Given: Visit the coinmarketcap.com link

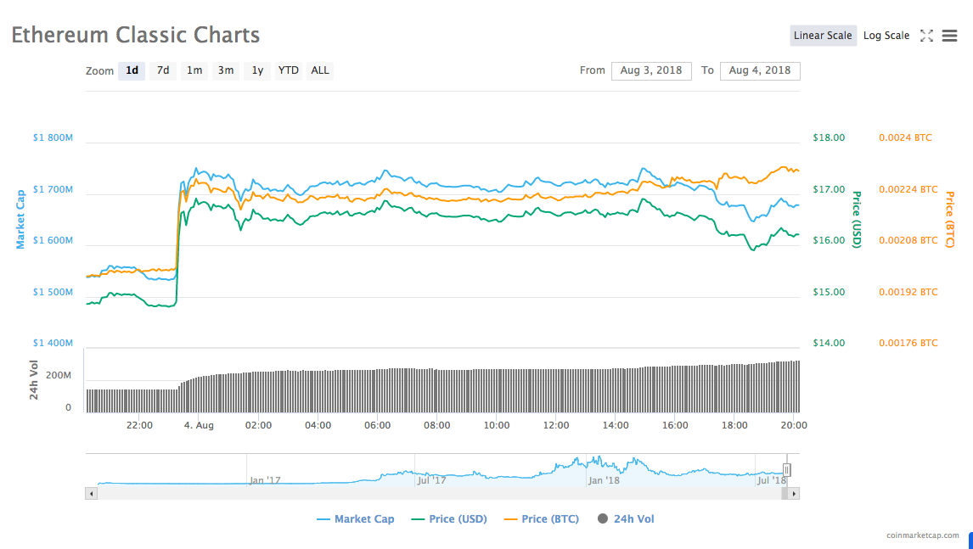Looking at the screenshot, I should [920, 537].
